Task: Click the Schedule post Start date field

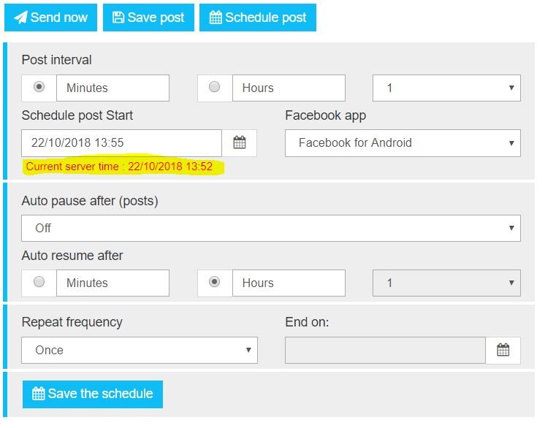Action: (x=121, y=143)
